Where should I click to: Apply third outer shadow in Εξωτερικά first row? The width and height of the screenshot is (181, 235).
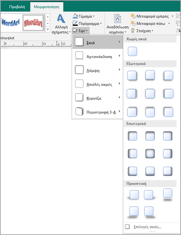click(168, 75)
